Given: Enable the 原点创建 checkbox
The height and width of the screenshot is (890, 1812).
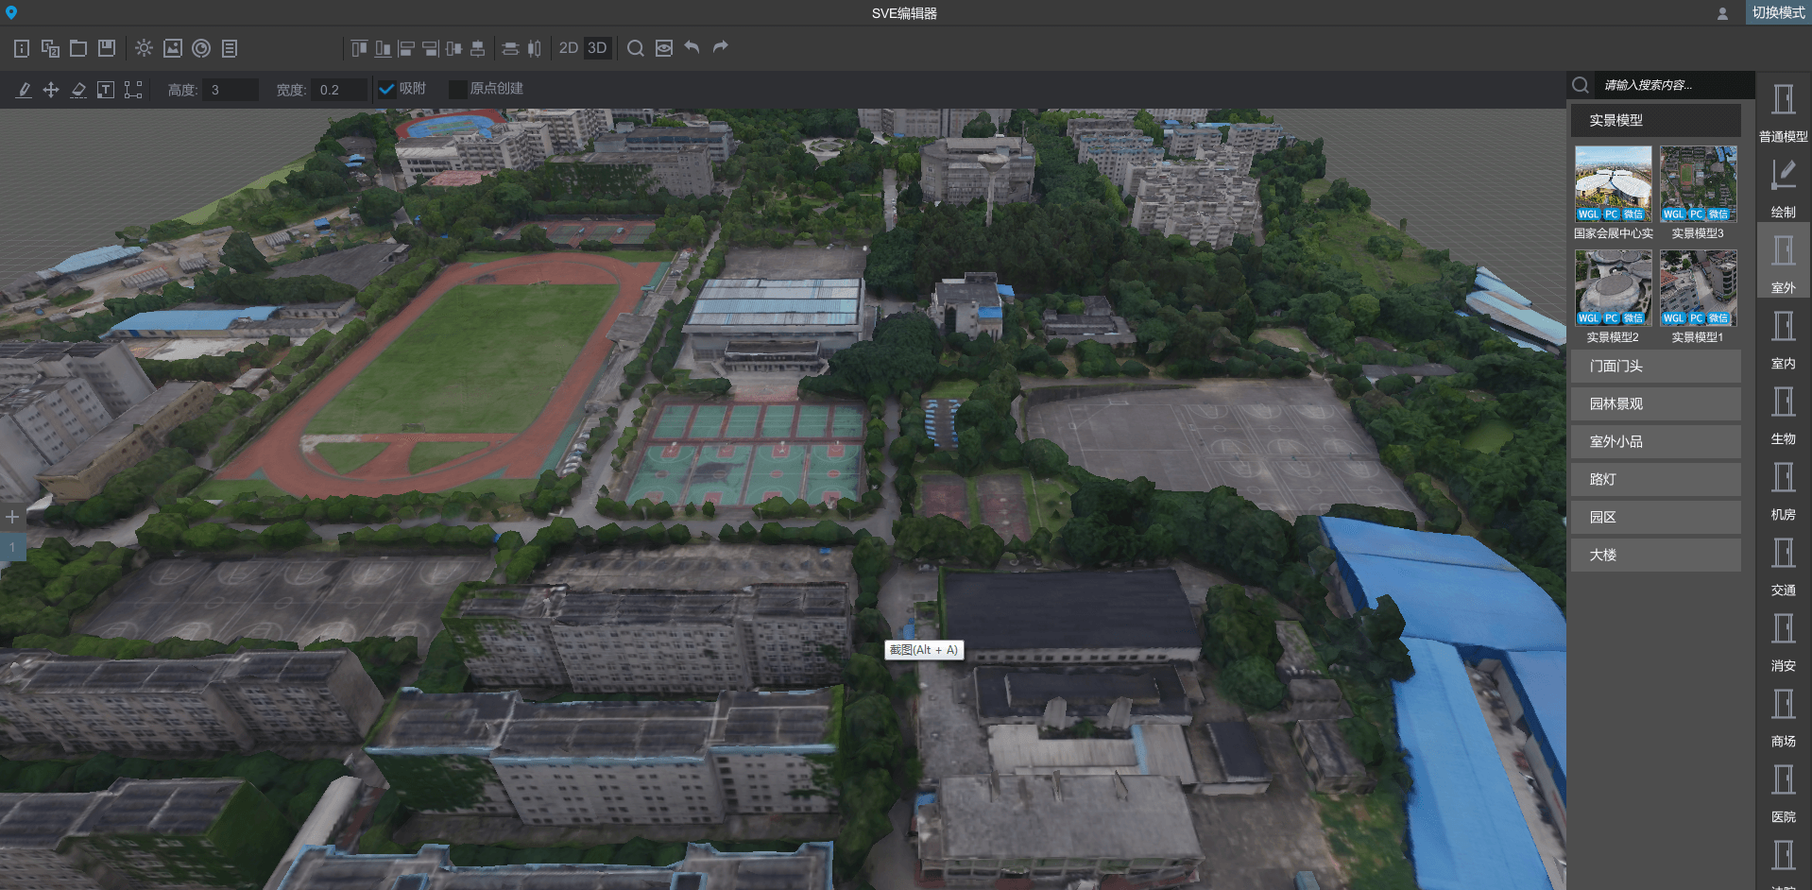Looking at the screenshot, I should click(x=457, y=89).
